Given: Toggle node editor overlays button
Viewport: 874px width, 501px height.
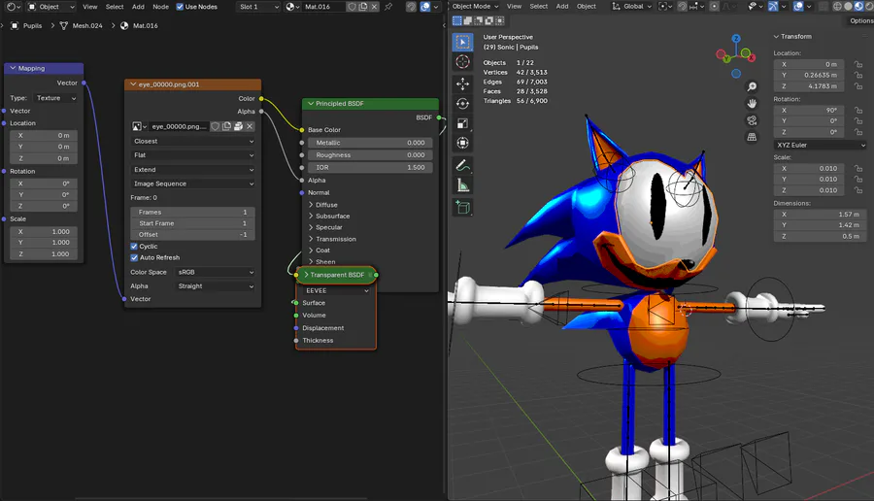Looking at the screenshot, I should point(425,7).
